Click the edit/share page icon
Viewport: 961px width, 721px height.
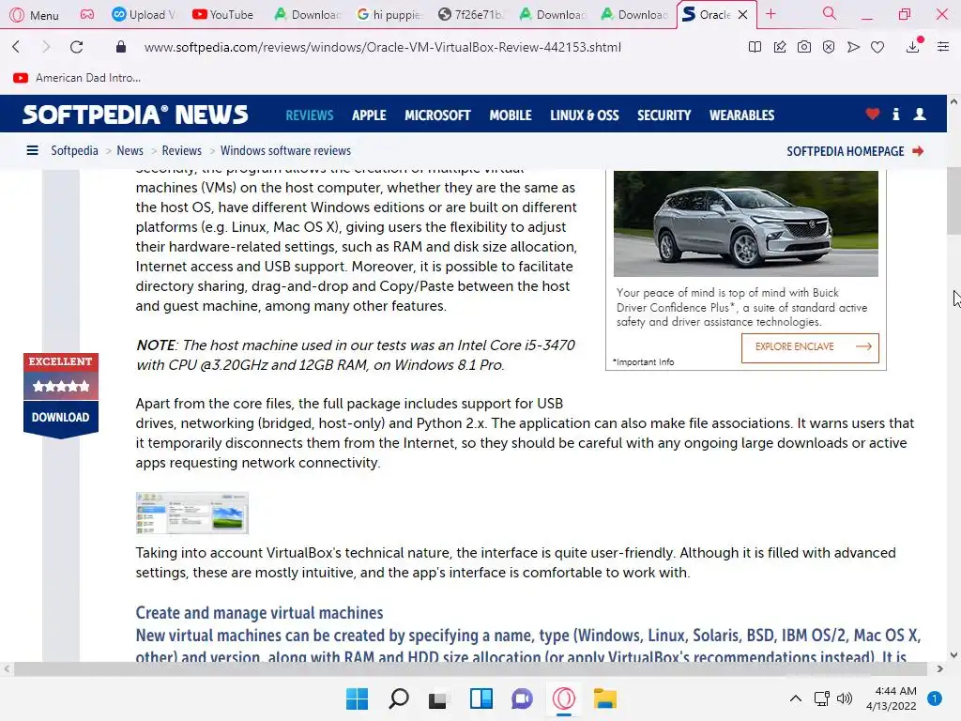point(780,47)
